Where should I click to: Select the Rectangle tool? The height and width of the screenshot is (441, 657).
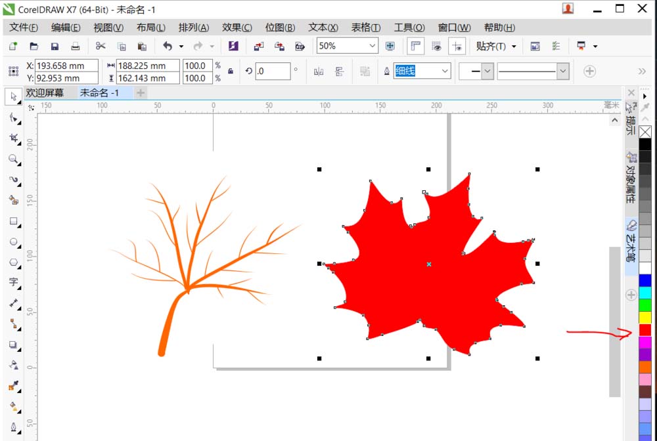point(13,222)
